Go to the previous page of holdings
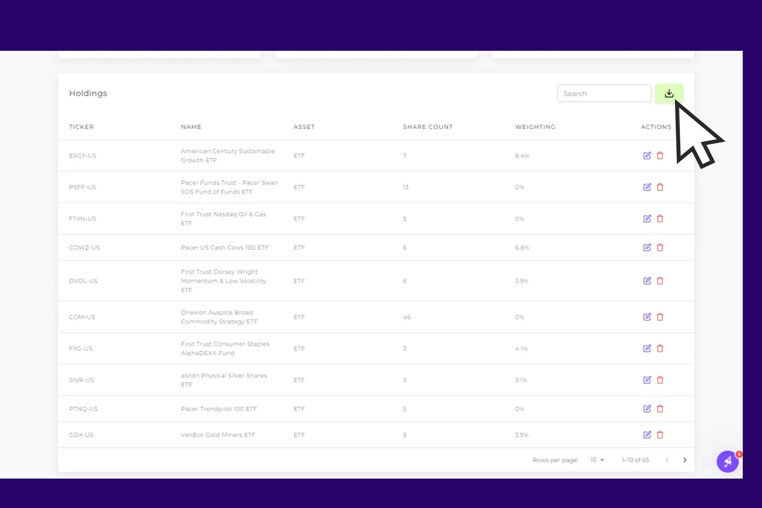This screenshot has width=762, height=508. [667, 460]
